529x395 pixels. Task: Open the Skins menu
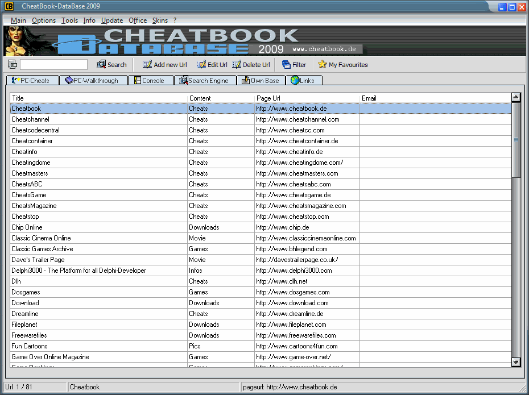[159, 20]
